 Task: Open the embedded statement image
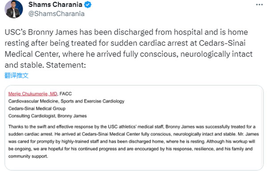point(134,127)
